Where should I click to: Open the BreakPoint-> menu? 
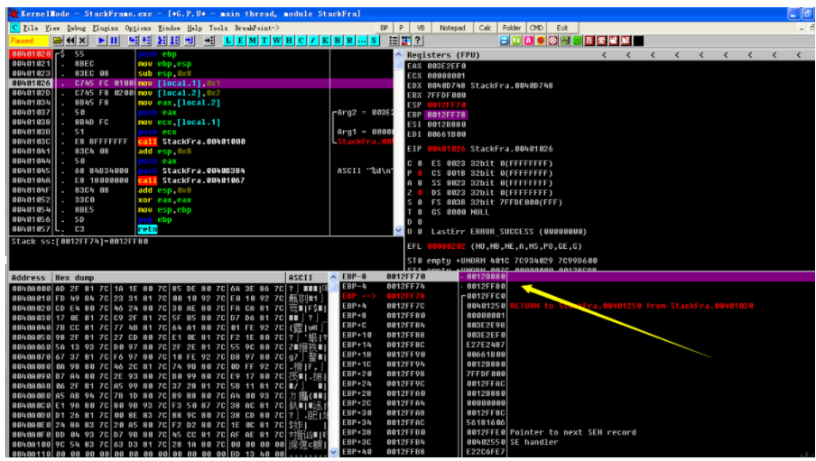[x=256, y=28]
